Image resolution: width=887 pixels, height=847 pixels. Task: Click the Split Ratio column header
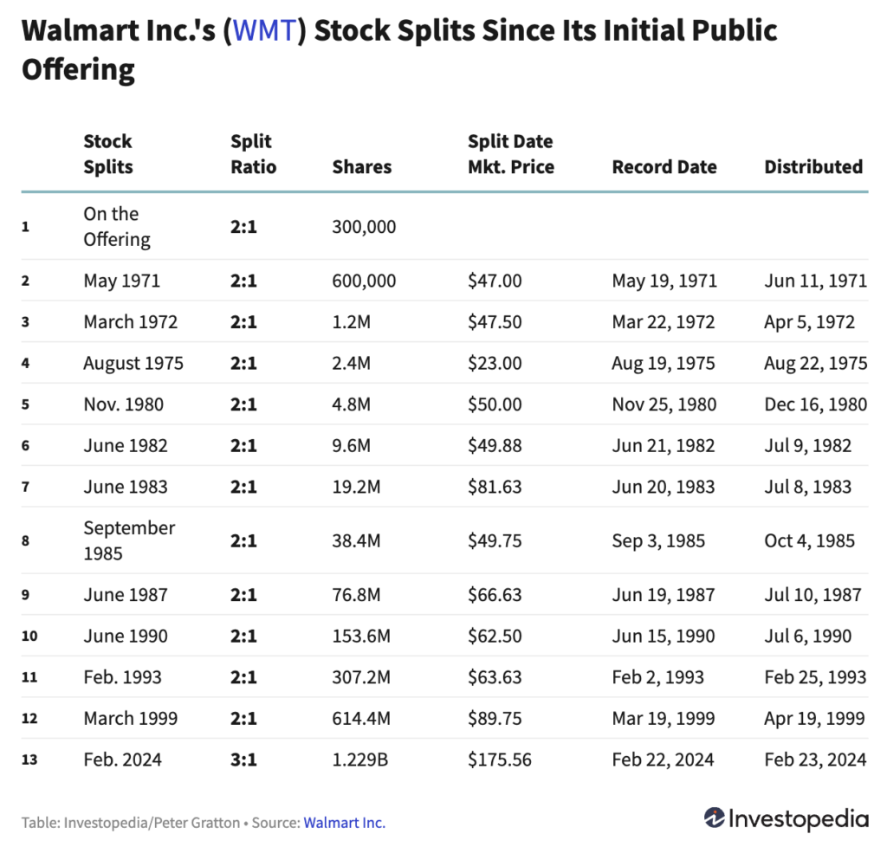pyautogui.click(x=253, y=154)
